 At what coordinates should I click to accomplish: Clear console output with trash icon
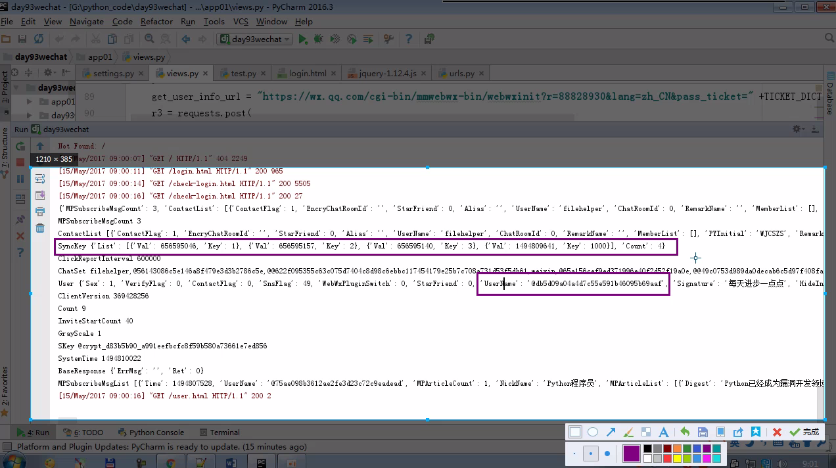click(40, 227)
